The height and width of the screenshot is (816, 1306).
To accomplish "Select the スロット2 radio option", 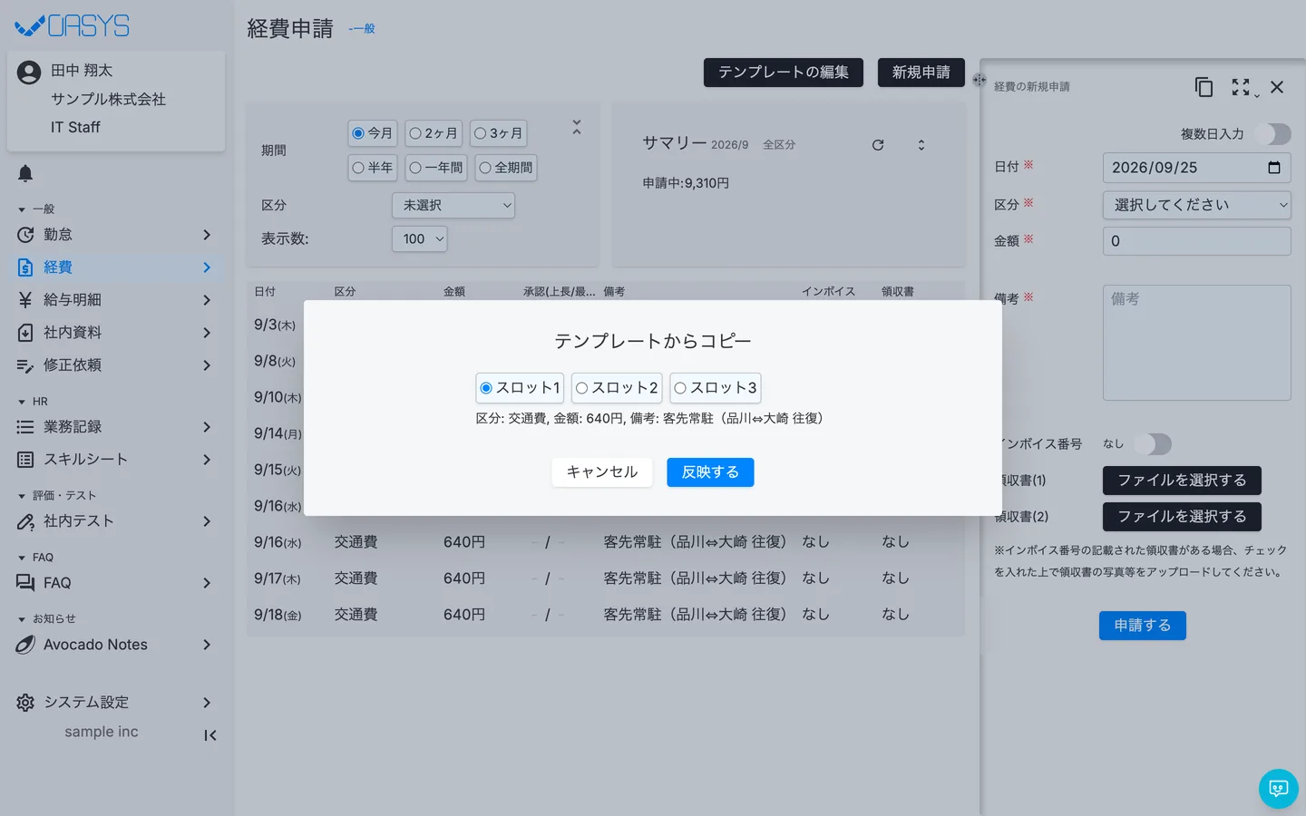I will (617, 388).
